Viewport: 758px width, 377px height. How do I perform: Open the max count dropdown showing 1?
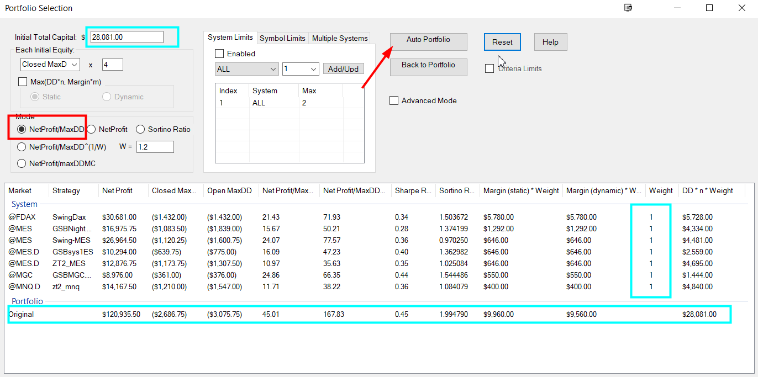(x=301, y=69)
